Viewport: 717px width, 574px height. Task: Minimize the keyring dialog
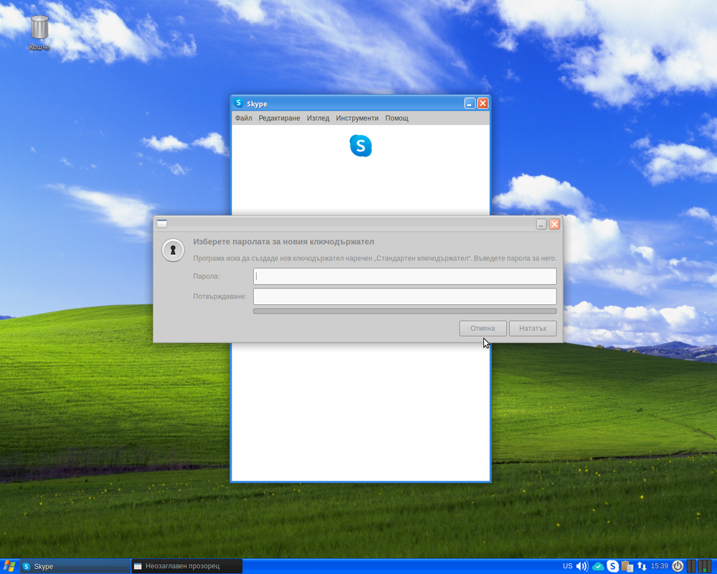(541, 224)
